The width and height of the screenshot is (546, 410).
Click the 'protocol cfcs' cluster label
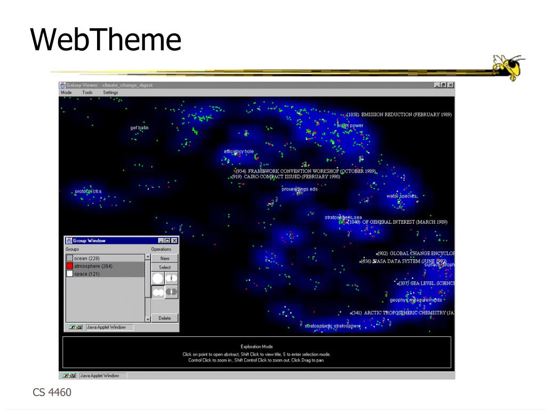click(x=88, y=191)
